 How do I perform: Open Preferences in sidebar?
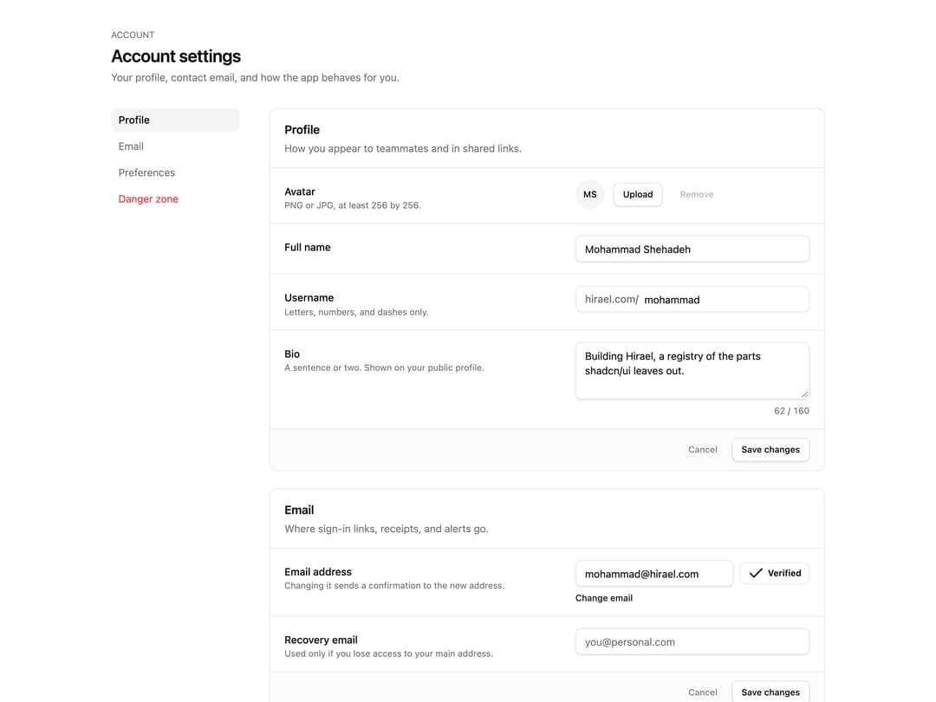[x=175, y=172]
